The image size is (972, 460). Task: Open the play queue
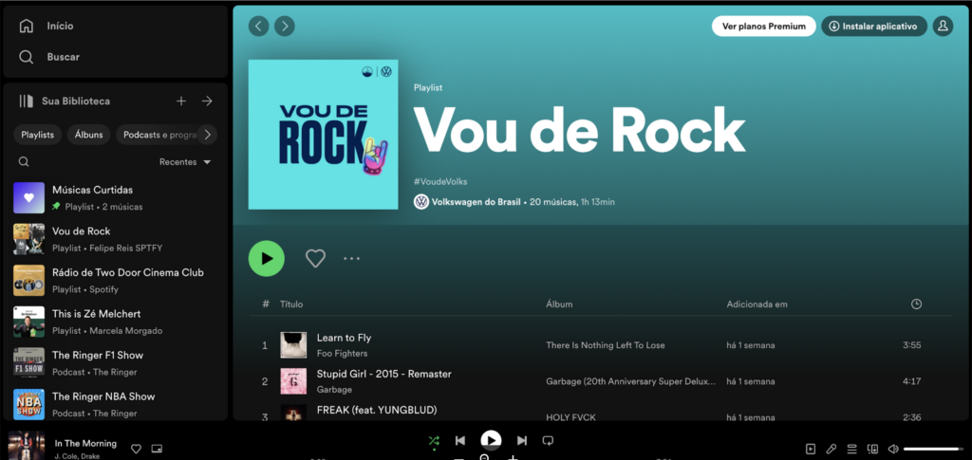(852, 449)
